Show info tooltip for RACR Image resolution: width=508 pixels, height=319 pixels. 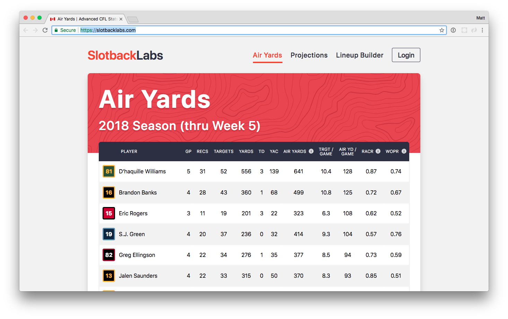pyautogui.click(x=378, y=151)
